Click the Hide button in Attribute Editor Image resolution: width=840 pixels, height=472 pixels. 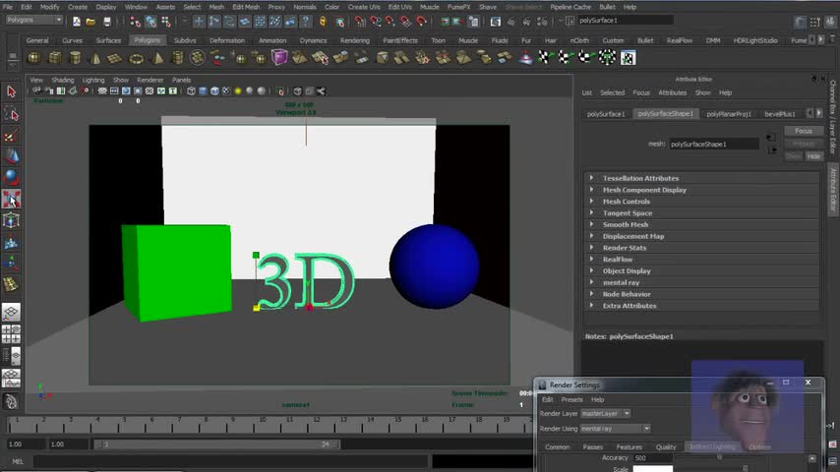point(813,156)
